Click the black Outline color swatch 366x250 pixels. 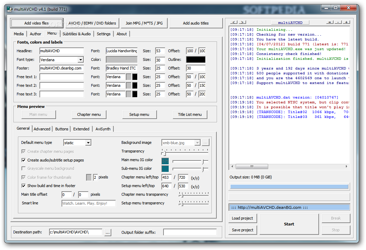click(196, 59)
